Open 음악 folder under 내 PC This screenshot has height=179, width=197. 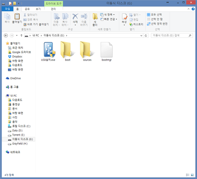click(x=13, y=122)
